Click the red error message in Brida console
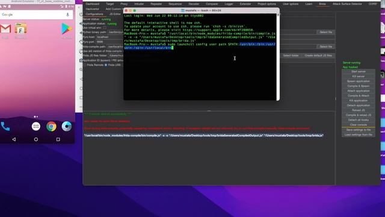 (x=197, y=128)
